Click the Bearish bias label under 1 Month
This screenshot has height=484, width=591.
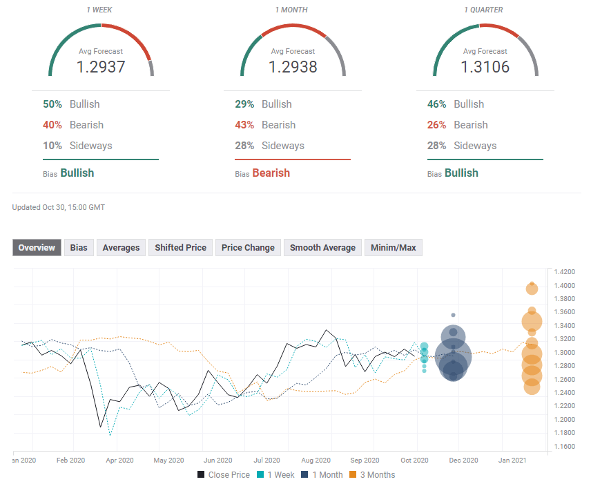tap(271, 173)
